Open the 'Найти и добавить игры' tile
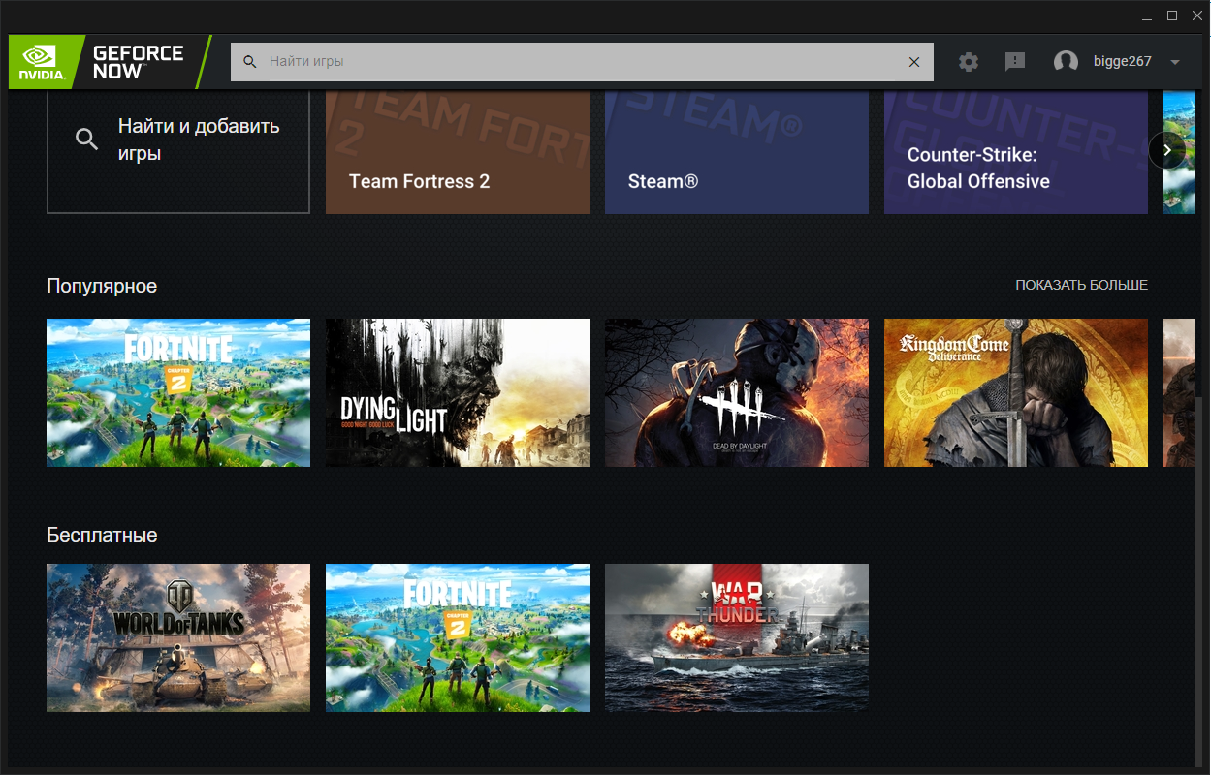 (178, 152)
